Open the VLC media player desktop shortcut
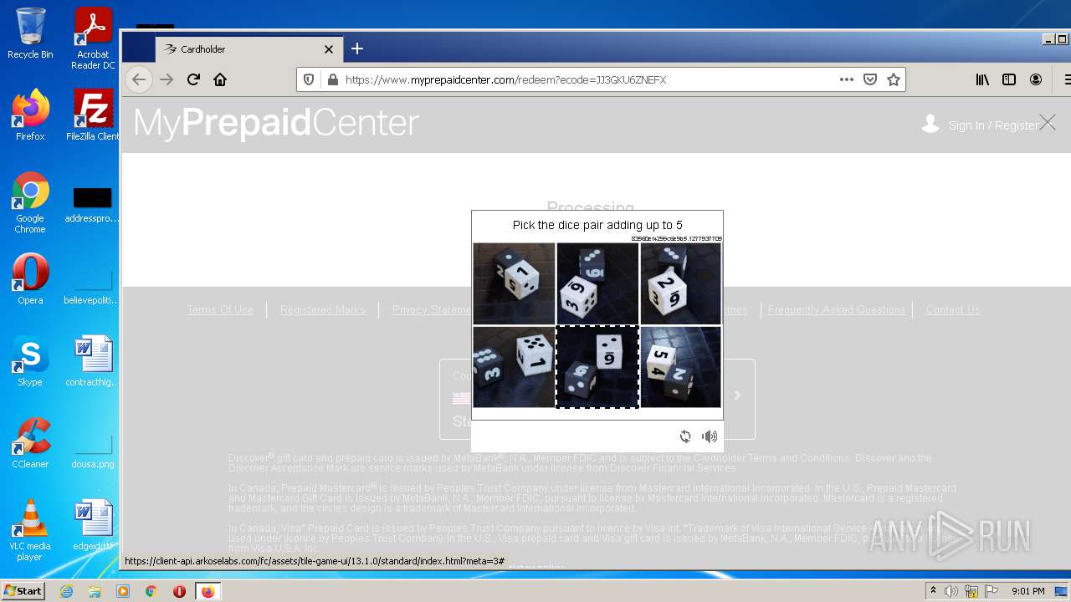The width and height of the screenshot is (1071, 602). click(30, 530)
